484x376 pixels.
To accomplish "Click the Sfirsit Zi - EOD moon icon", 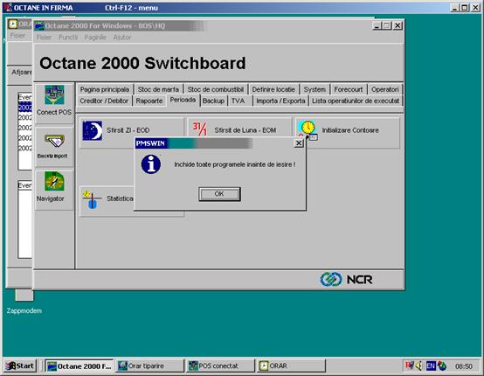I will click(x=93, y=130).
